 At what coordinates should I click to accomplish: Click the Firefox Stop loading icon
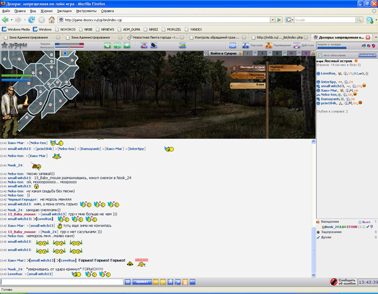coord(41,20)
